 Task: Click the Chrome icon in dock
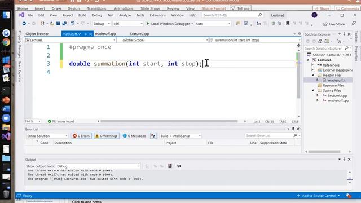coord(6,42)
